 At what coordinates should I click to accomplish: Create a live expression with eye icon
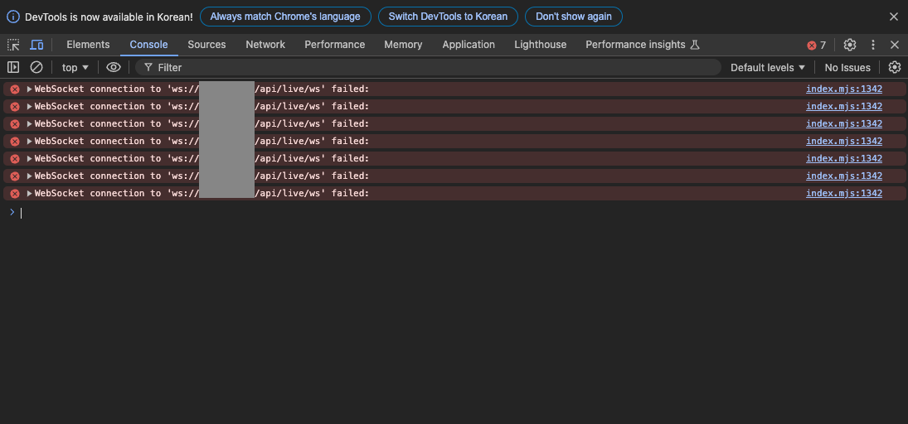point(114,67)
